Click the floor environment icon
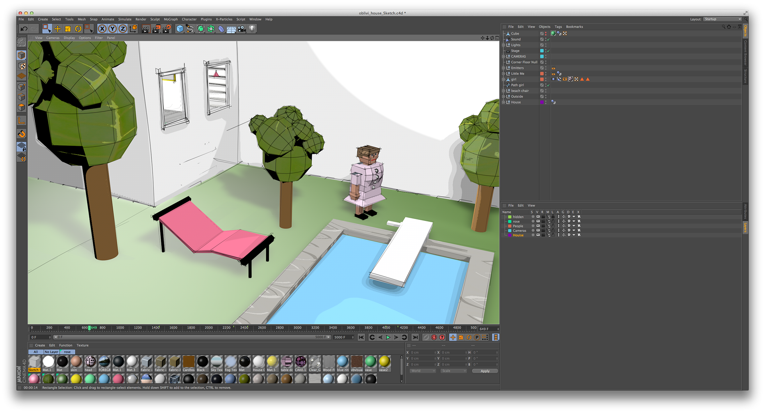 point(231,29)
